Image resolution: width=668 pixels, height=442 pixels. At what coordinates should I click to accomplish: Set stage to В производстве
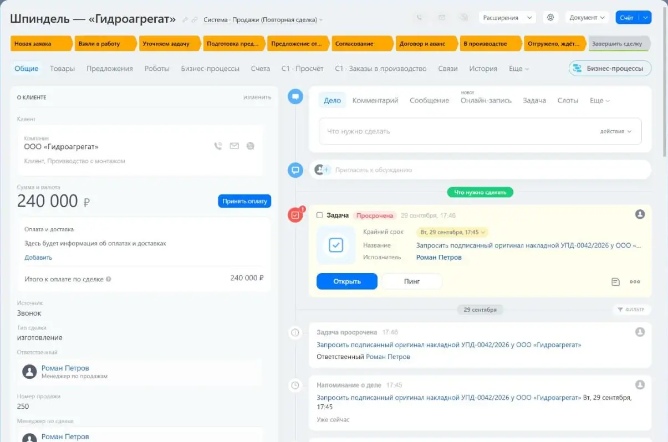coord(491,43)
